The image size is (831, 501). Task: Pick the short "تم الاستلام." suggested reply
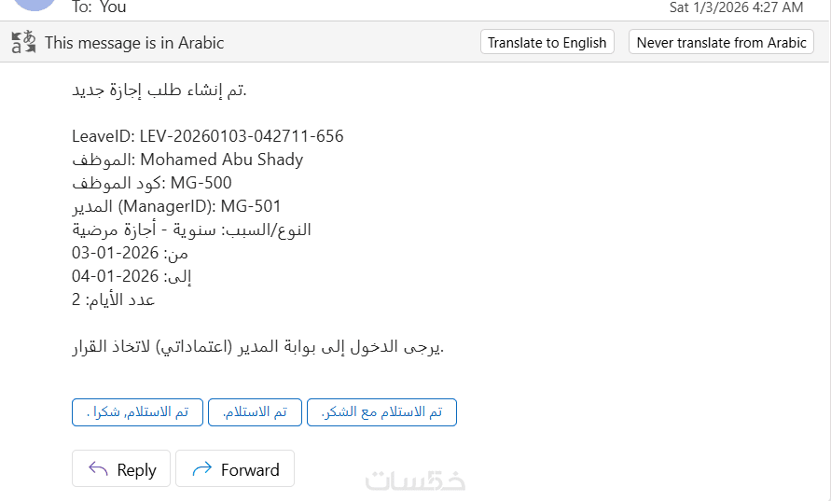[255, 412]
